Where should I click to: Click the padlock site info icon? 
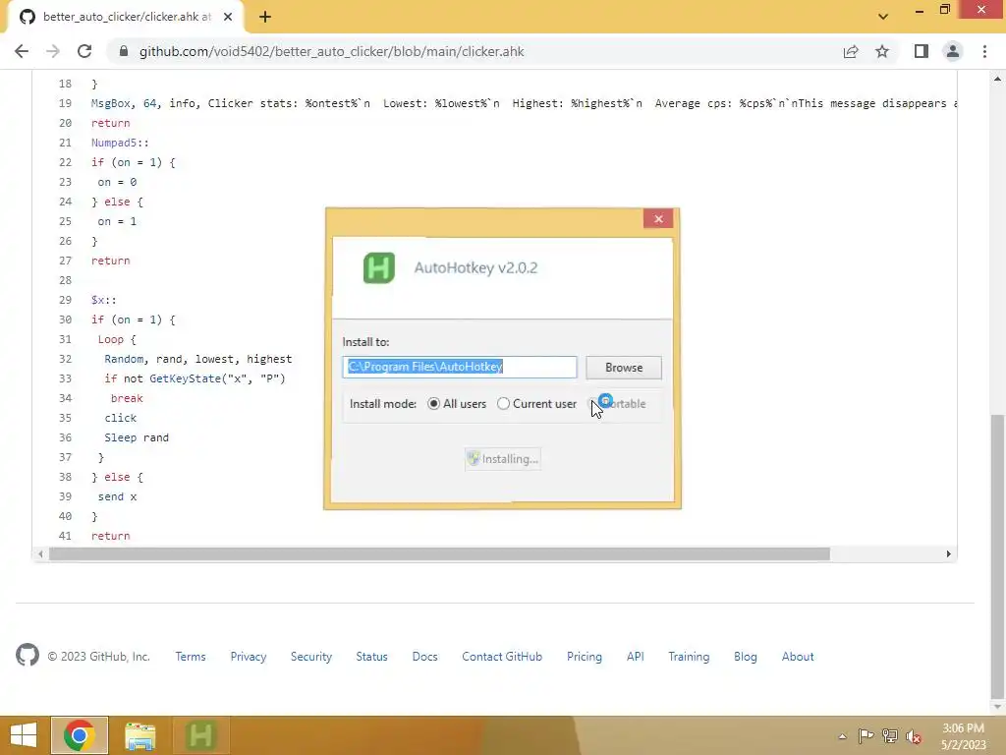(124, 51)
